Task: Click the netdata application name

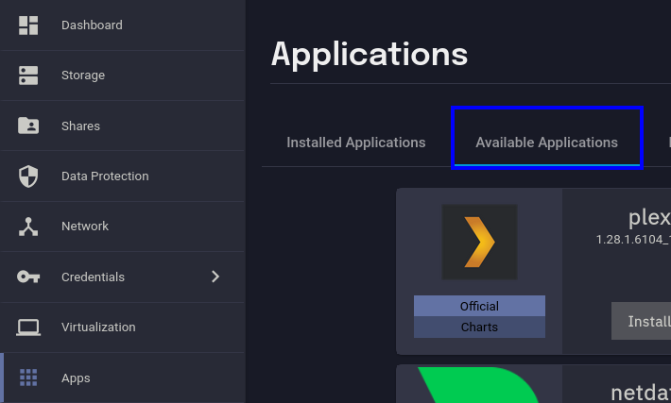Action: tap(641, 394)
